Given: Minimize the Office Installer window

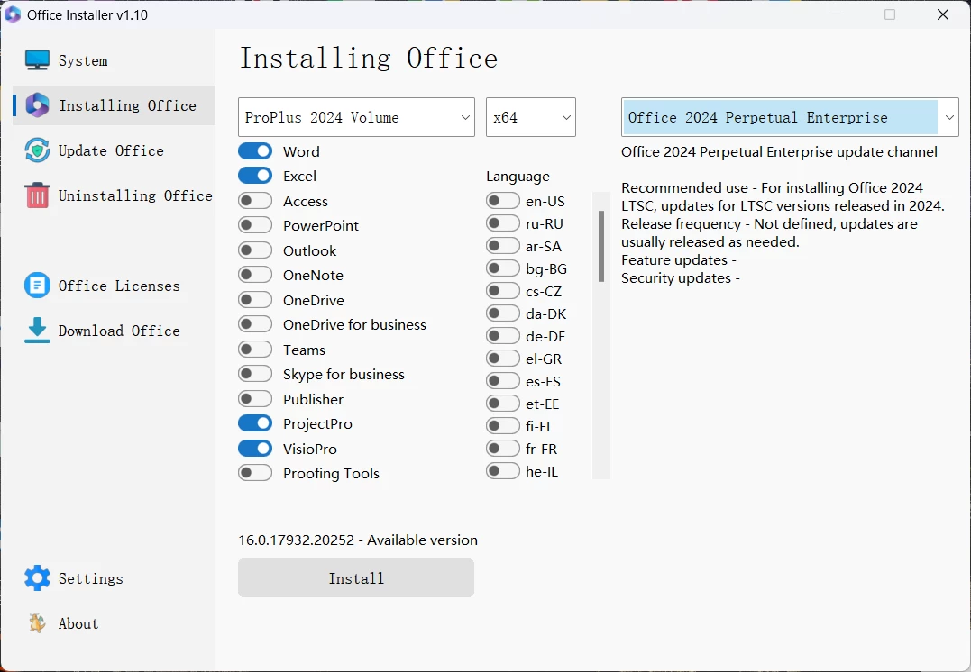Looking at the screenshot, I should coord(838,14).
